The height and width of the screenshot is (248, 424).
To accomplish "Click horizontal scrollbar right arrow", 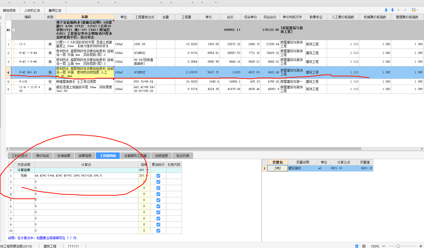I will click(422, 149).
